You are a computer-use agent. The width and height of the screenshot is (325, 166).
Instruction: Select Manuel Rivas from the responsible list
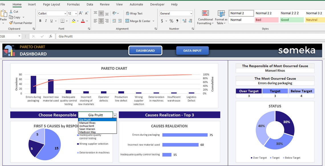point(87,123)
